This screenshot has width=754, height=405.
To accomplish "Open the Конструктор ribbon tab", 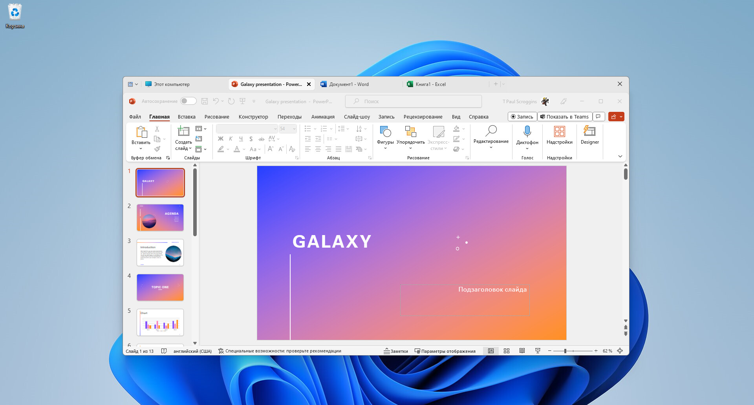I will (x=253, y=117).
